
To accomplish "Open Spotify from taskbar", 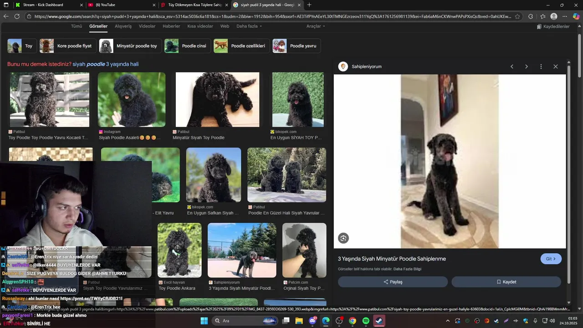I will click(366, 321).
